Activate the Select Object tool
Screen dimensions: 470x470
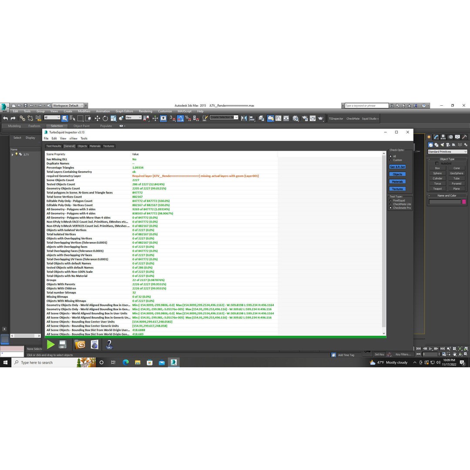pos(65,118)
